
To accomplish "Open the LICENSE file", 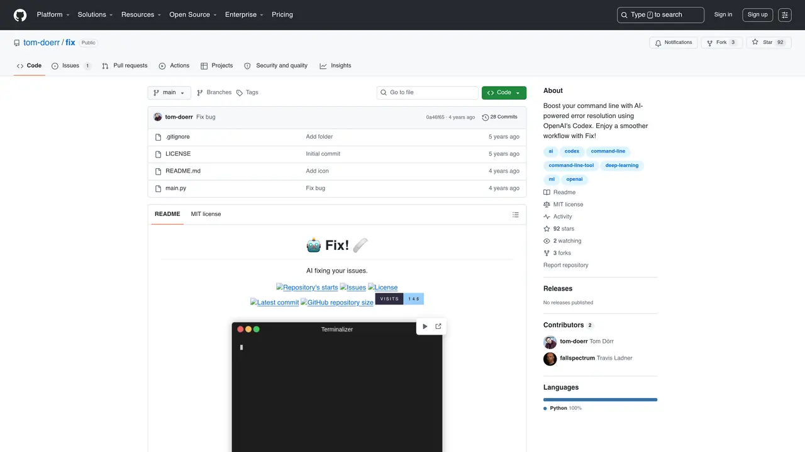I will [178, 154].
